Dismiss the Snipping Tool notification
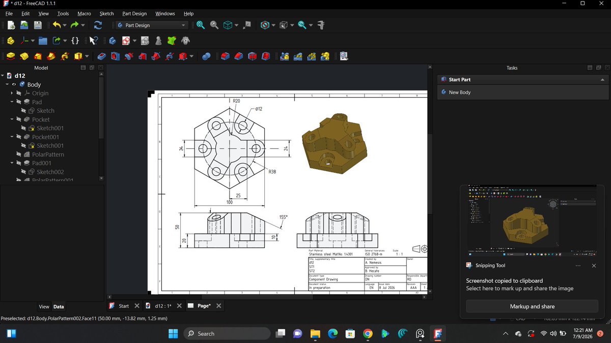Screen dimensions: 611x343 [594, 265]
